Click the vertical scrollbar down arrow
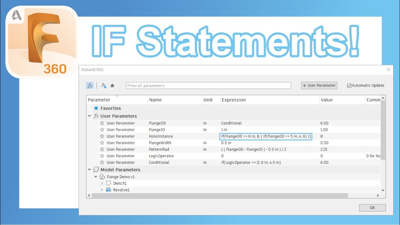The width and height of the screenshot is (400, 225). click(x=383, y=190)
